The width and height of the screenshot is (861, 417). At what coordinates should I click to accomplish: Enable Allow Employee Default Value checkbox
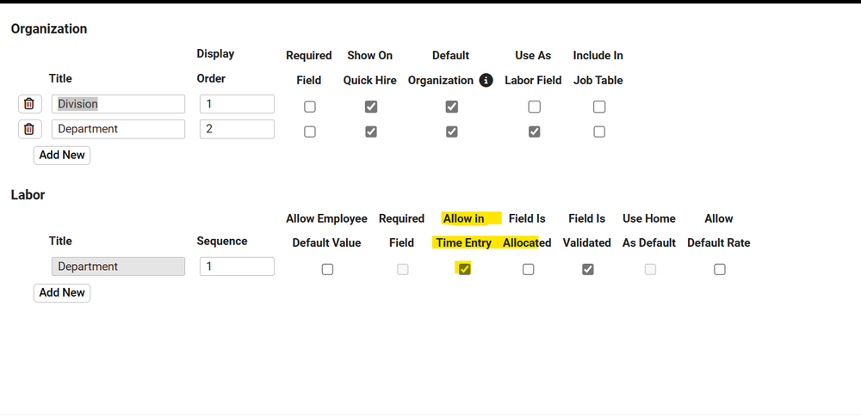[x=327, y=269]
